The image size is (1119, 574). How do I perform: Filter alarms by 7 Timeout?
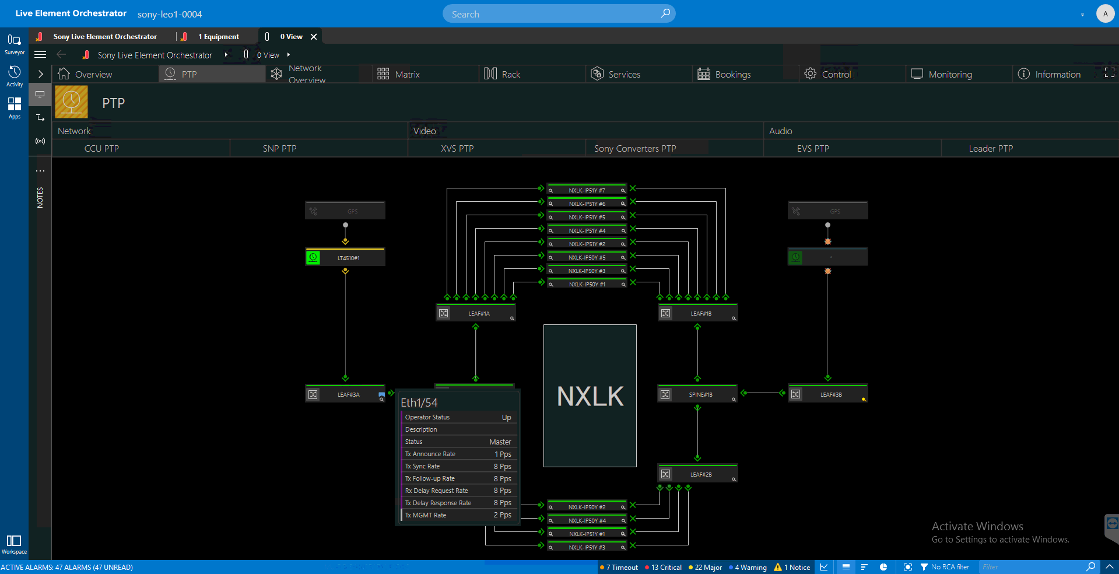pos(619,567)
